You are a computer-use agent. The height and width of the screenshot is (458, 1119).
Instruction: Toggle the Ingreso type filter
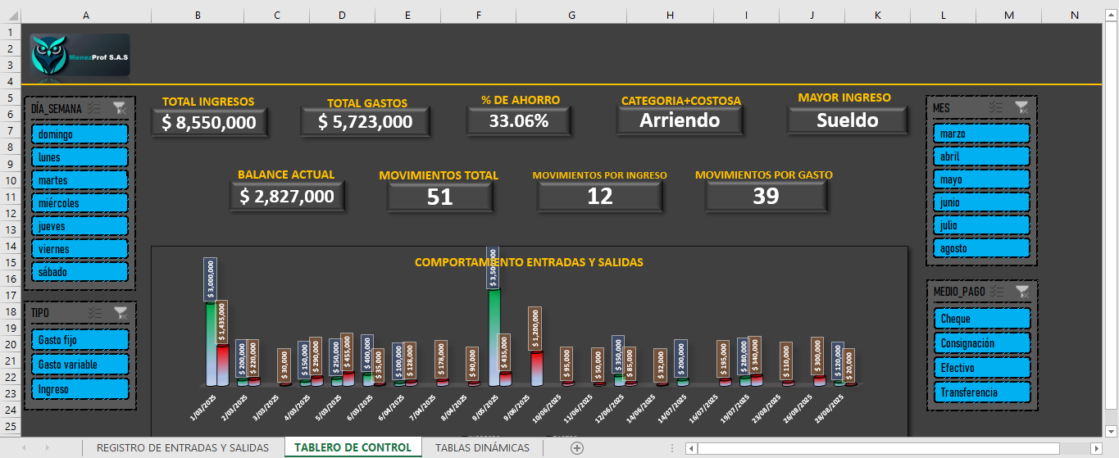(80, 389)
